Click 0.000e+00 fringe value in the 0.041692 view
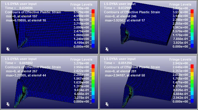 click(81, 101)
